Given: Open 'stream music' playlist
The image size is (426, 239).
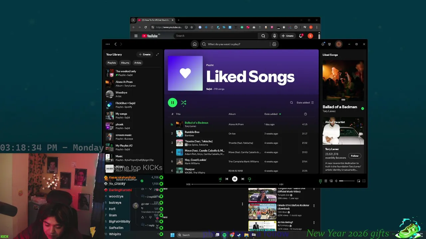Looking at the screenshot, I should point(133,137).
